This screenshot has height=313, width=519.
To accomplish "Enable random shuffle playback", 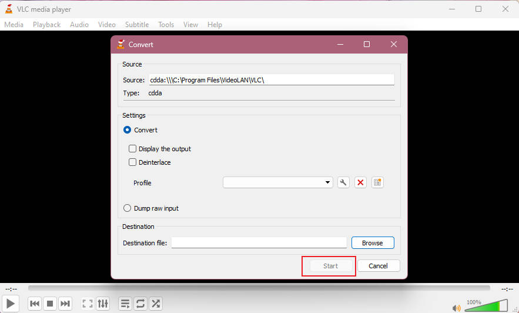I will click(x=156, y=304).
